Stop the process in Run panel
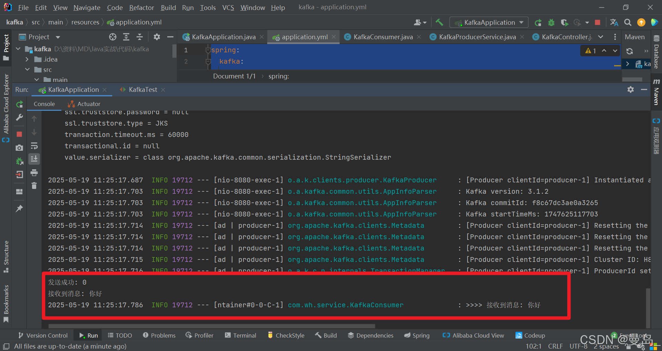Viewport: 662px width, 351px height. click(x=20, y=134)
